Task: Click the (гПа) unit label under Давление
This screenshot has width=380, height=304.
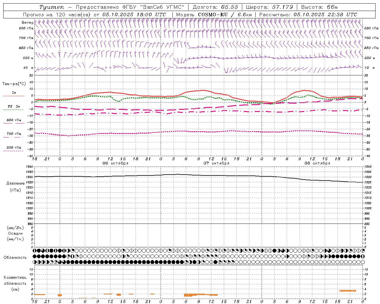Action: pos(15,190)
